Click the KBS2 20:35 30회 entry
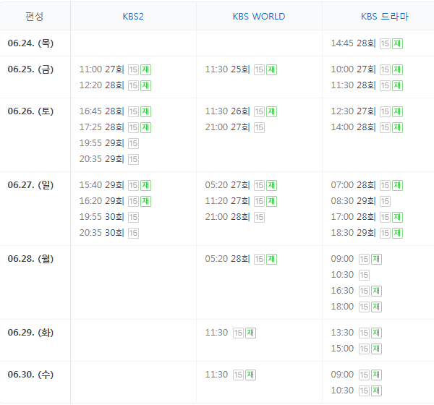Image resolution: width=434 pixels, height=405 pixels. 101,233
